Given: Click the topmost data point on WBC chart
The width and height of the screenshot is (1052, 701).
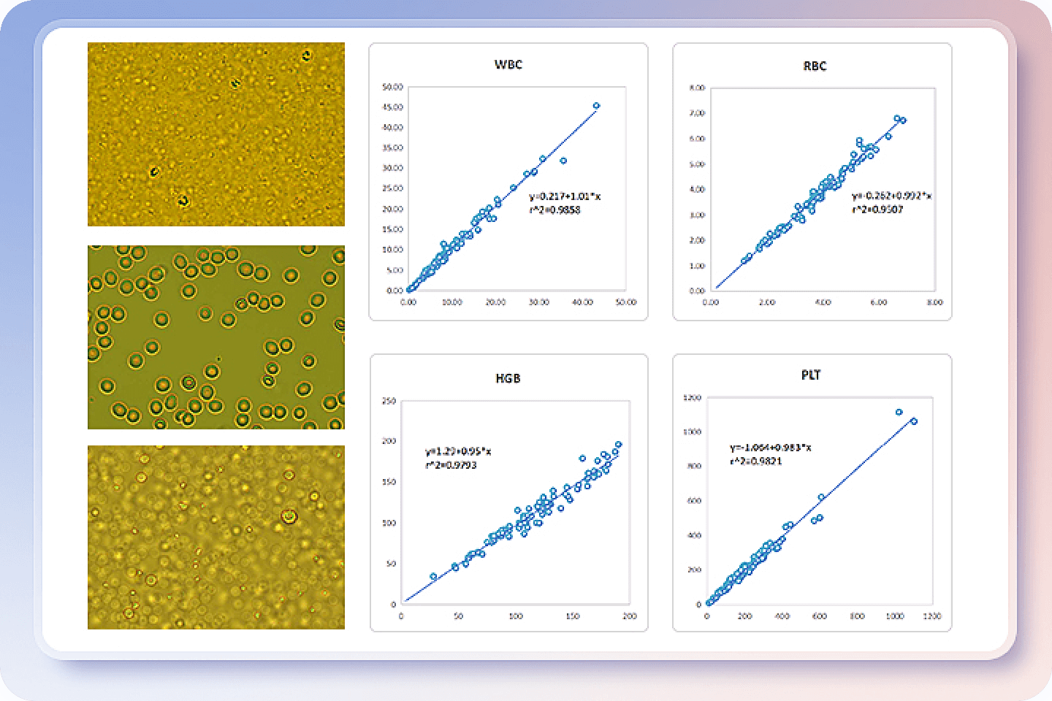Looking at the screenshot, I should point(596,104).
